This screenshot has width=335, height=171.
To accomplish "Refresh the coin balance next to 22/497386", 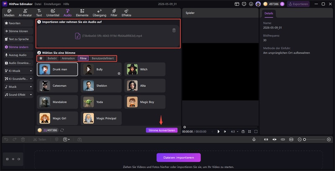I will pyautogui.click(x=62, y=130).
